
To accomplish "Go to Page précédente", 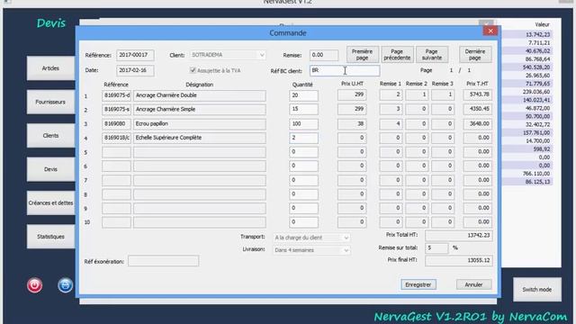I will click(397, 55).
